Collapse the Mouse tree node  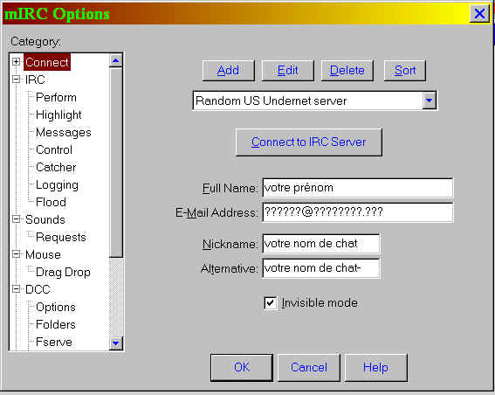tap(17, 254)
